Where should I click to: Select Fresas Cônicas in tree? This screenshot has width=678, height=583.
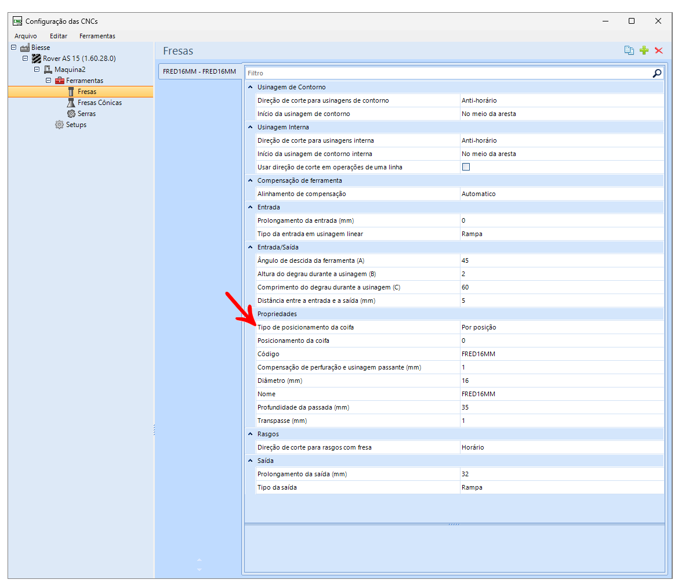[99, 103]
